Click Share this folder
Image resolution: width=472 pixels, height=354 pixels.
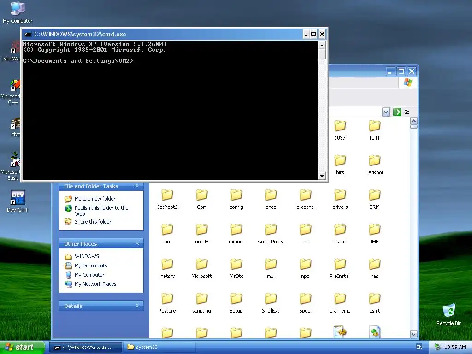coord(93,222)
